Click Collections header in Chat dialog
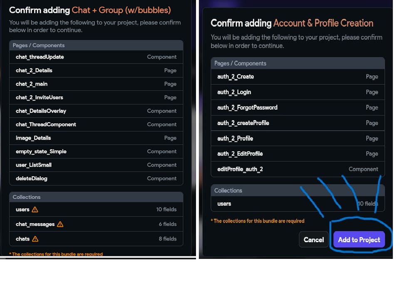Screen dimensions: 416x305 (x=96, y=197)
